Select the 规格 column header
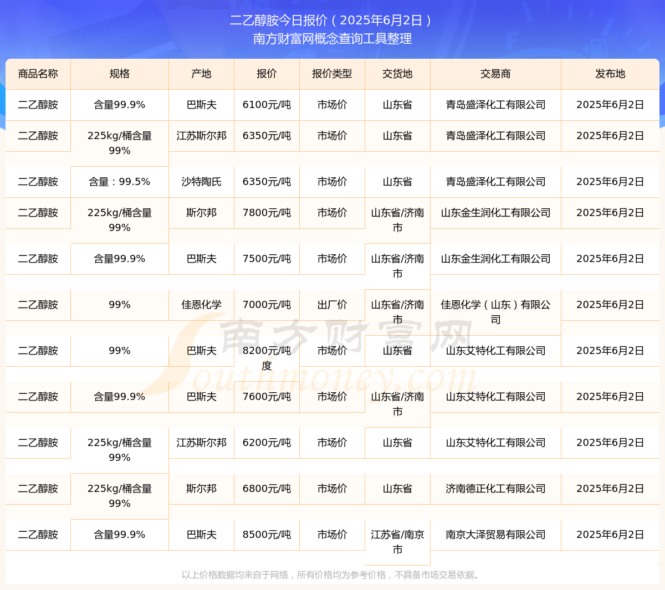665x590 pixels. point(120,74)
